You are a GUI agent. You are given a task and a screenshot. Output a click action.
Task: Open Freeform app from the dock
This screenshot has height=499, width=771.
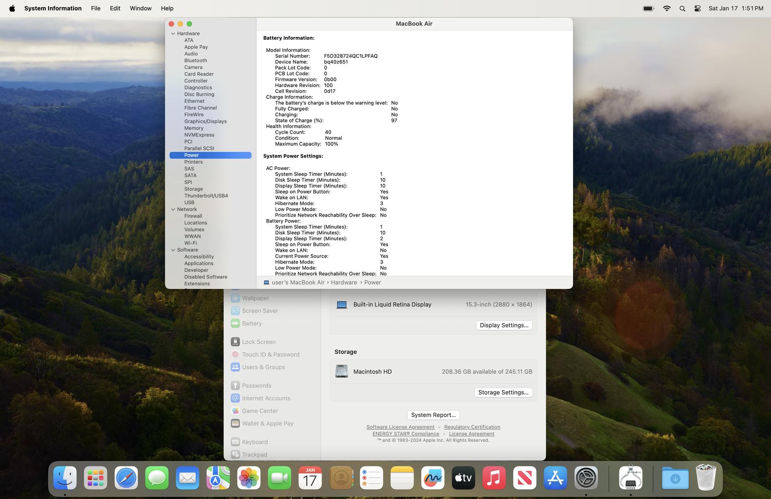[x=432, y=478]
